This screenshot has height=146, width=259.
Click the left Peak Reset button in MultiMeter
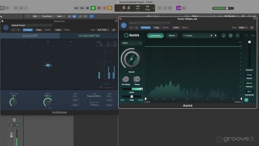[x=75, y=105]
